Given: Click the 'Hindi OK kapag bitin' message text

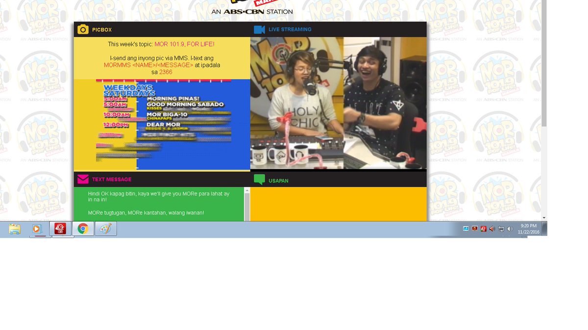Looking at the screenshot, I should tap(159, 197).
